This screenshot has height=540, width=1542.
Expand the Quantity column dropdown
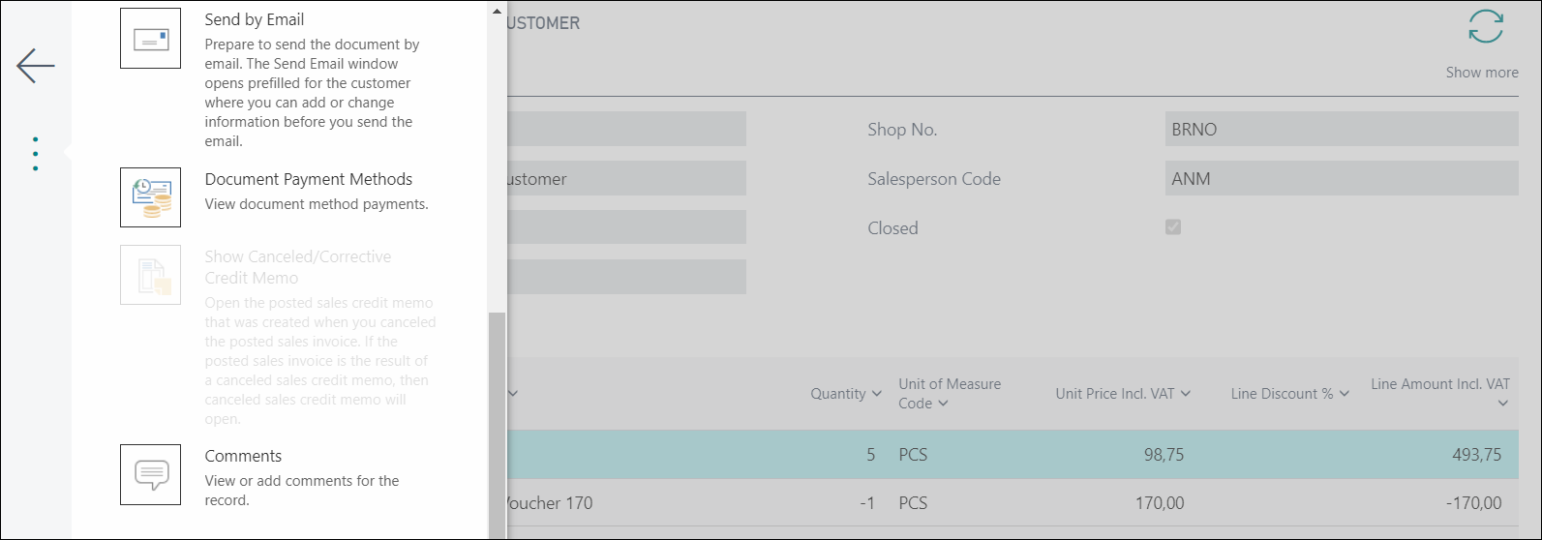pos(877,394)
